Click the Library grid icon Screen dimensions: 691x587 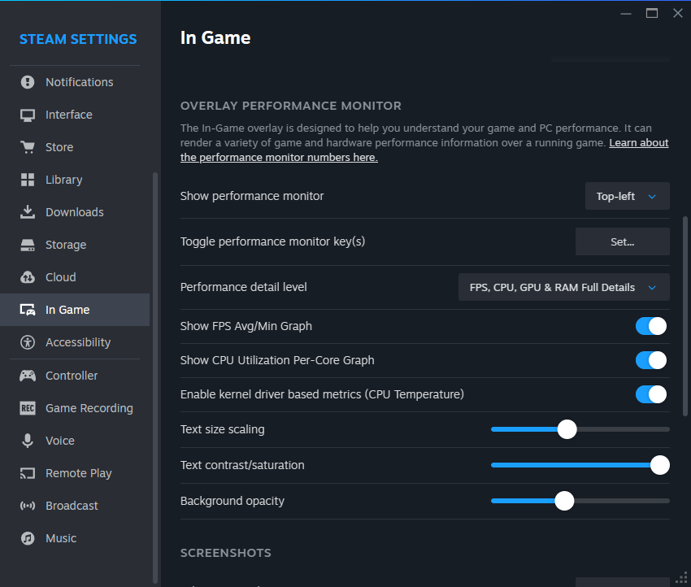pyautogui.click(x=28, y=180)
